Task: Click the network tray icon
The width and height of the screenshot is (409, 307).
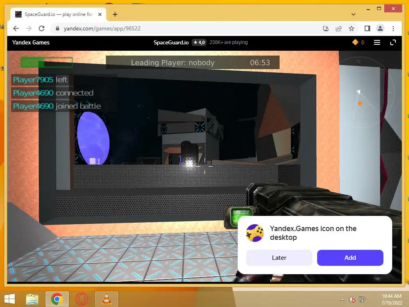Action: 362,299
